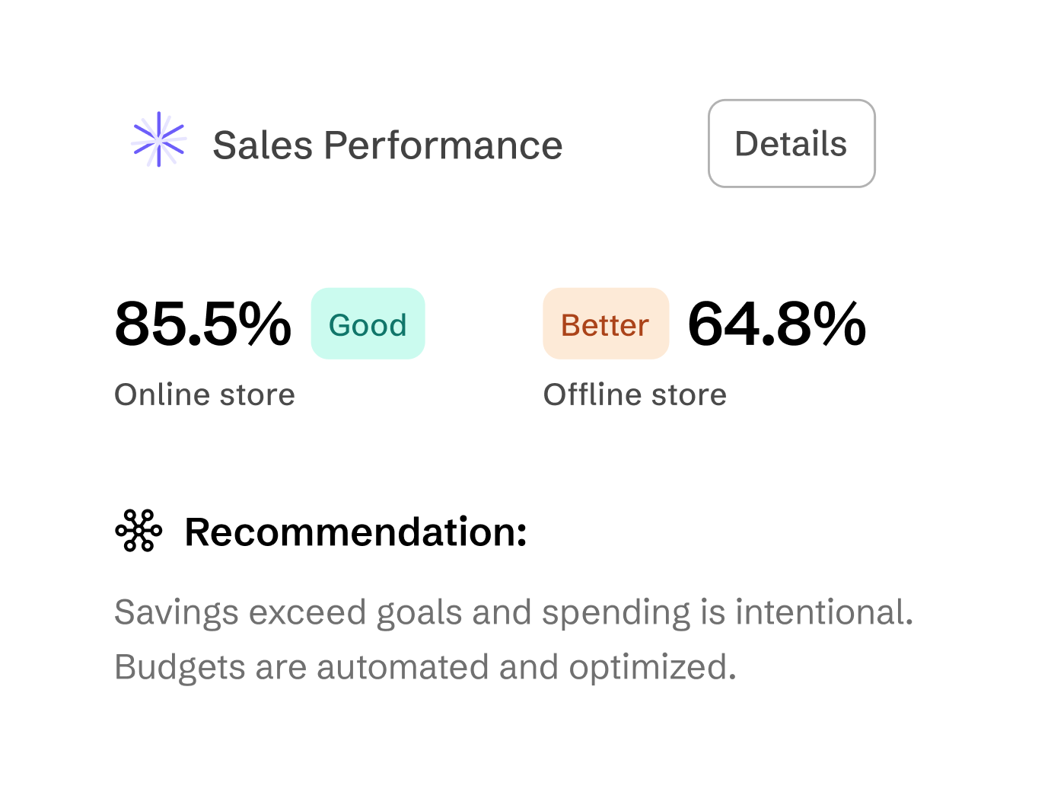Click the 'Budgets are automated' text line
Viewport: 1051px width, 792px height.
tap(425, 667)
